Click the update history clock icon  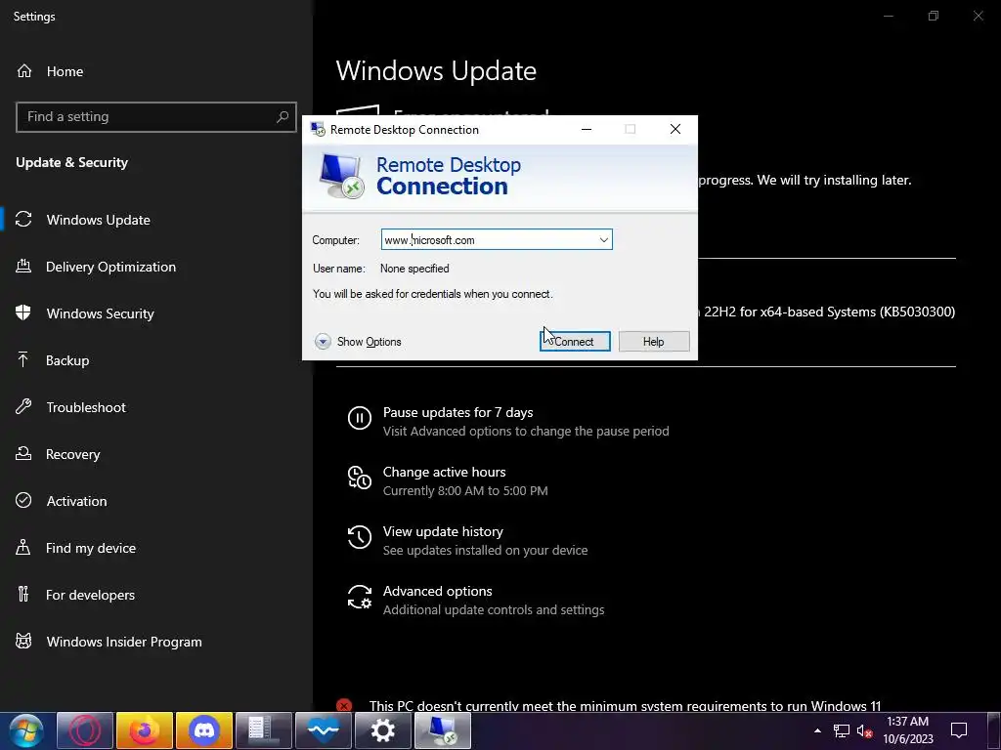pos(360,537)
